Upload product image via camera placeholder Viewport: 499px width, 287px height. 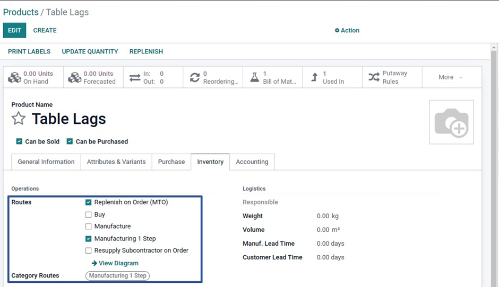click(x=451, y=122)
